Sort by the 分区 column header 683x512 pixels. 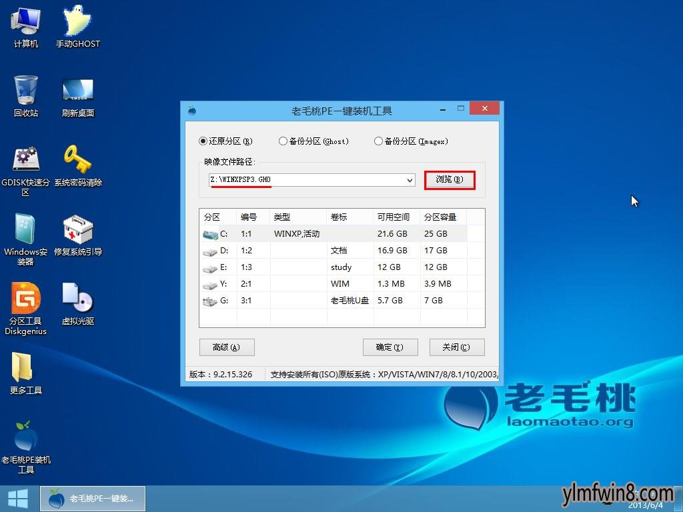pyautogui.click(x=218, y=217)
